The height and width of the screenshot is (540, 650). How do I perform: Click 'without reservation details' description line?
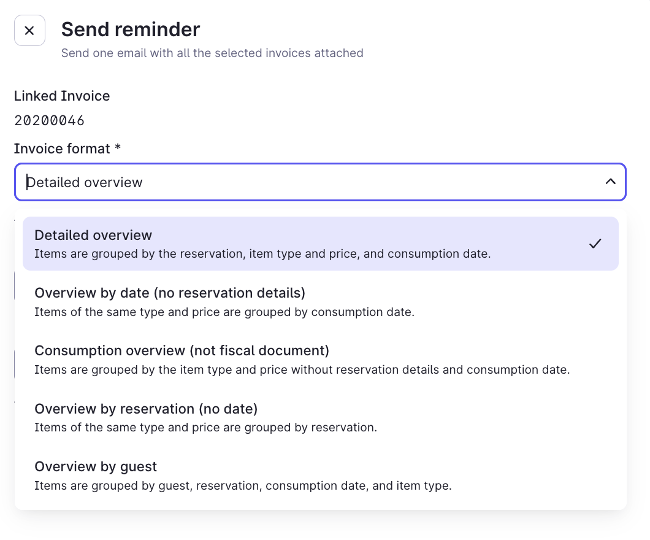302,369
